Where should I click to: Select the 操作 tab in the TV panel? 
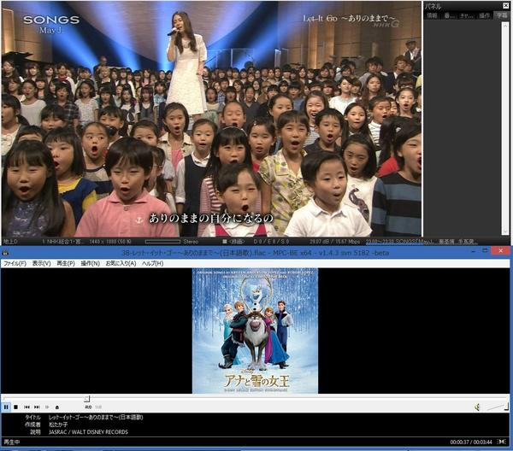point(484,15)
